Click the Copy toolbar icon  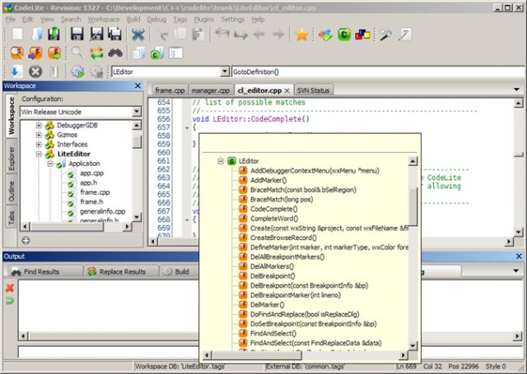click(x=180, y=35)
